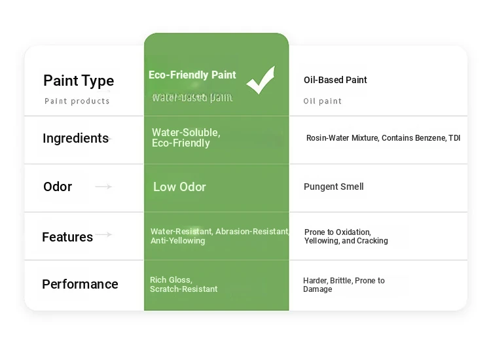
Task: Click the Paint Type row label
Action: (x=79, y=81)
